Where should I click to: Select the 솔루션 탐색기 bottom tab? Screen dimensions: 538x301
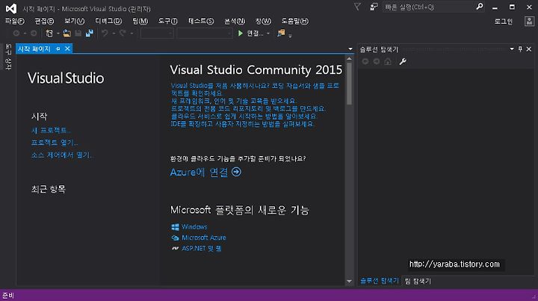(380, 281)
